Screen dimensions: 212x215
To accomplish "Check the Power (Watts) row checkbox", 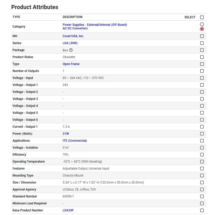I will coord(202,134).
